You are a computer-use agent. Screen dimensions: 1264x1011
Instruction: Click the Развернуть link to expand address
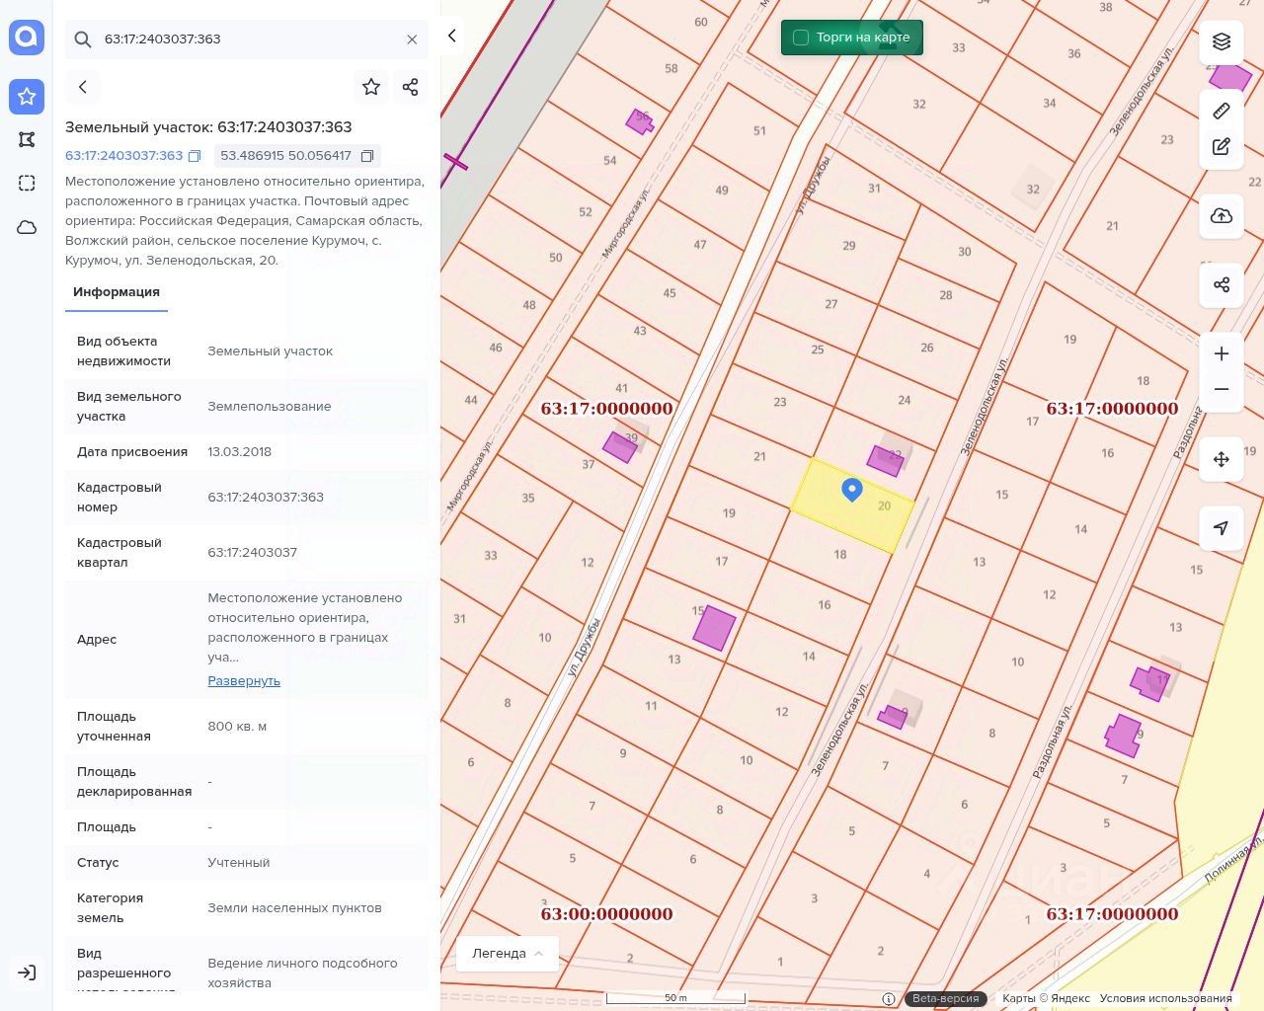click(x=244, y=681)
